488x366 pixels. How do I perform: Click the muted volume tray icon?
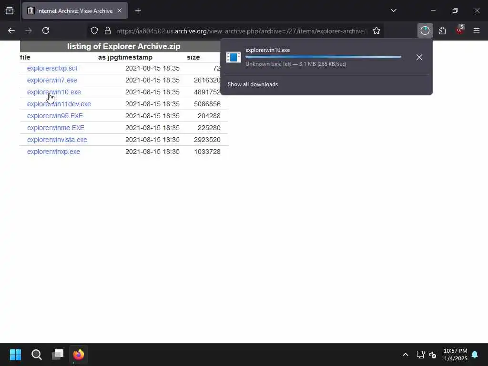[433, 355]
